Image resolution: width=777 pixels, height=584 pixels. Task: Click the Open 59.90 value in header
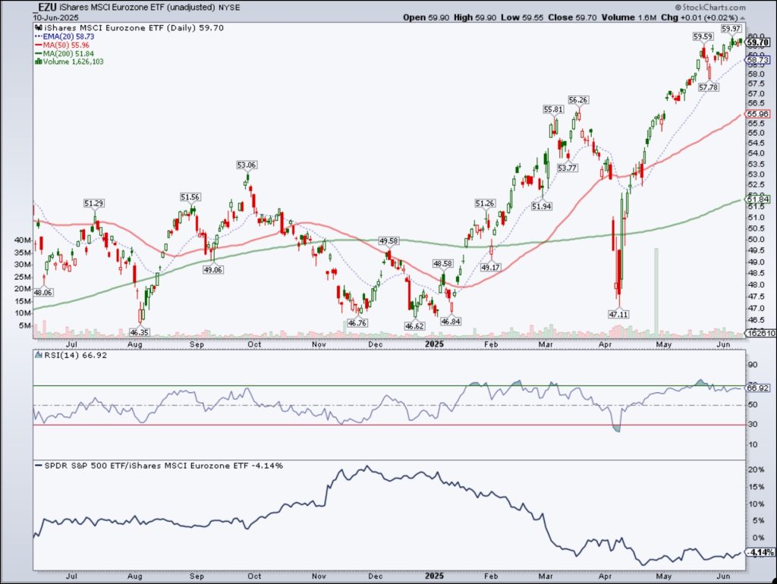click(426, 17)
